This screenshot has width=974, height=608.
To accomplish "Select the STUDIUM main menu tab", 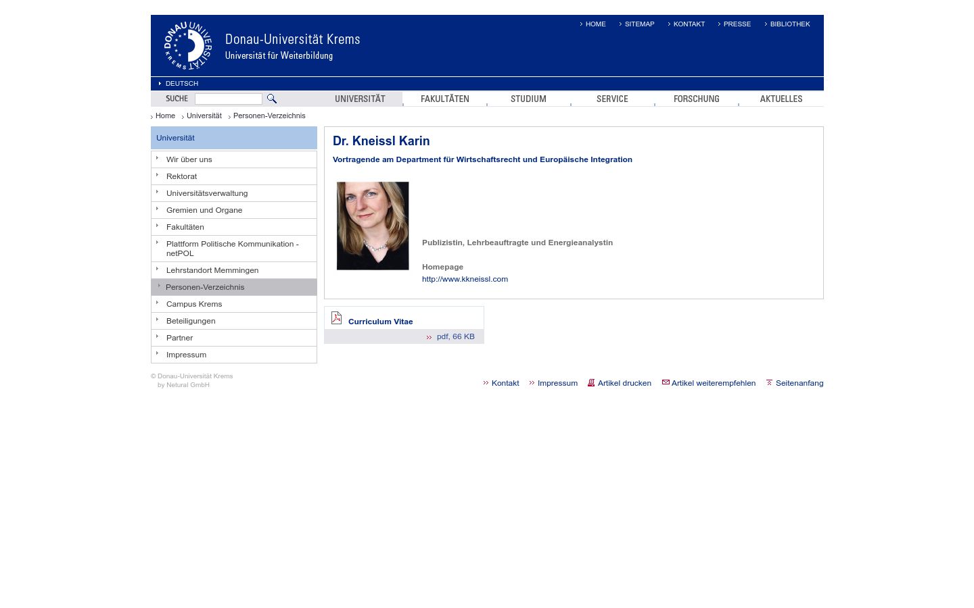I will 528,99.
